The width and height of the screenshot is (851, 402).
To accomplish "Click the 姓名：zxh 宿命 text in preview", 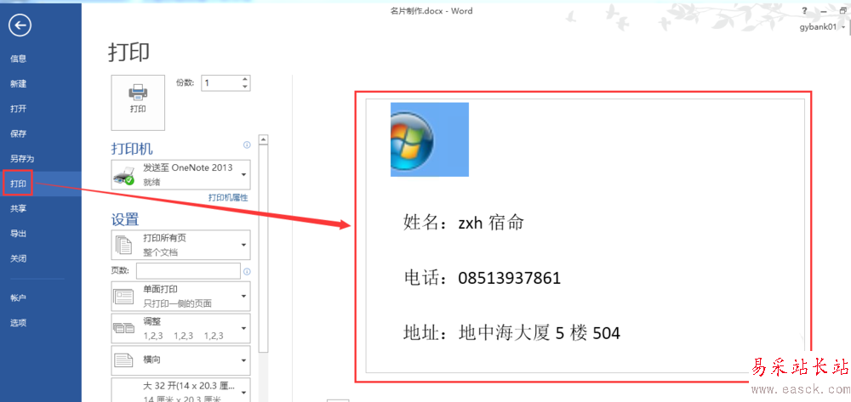I will tap(463, 222).
